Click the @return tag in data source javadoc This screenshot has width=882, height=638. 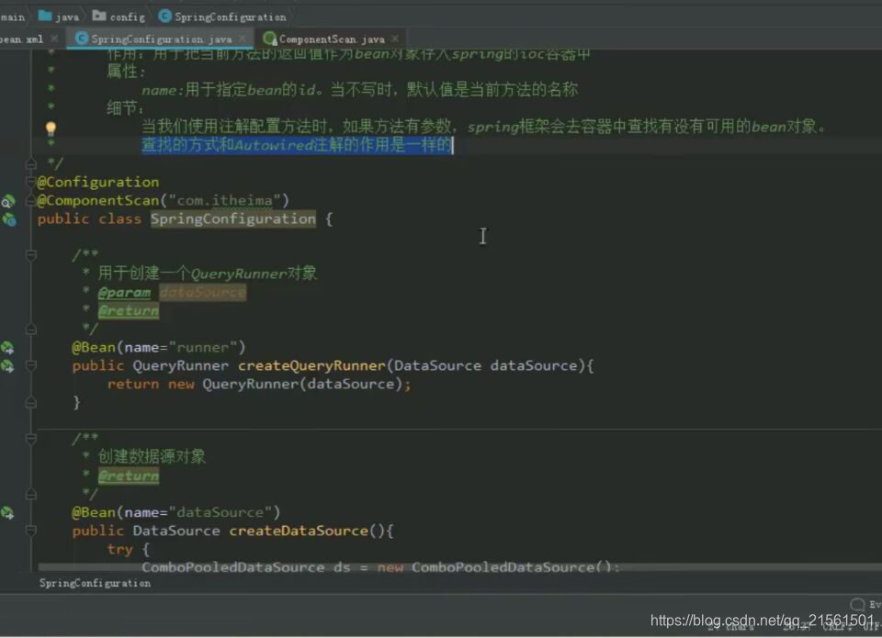point(129,476)
